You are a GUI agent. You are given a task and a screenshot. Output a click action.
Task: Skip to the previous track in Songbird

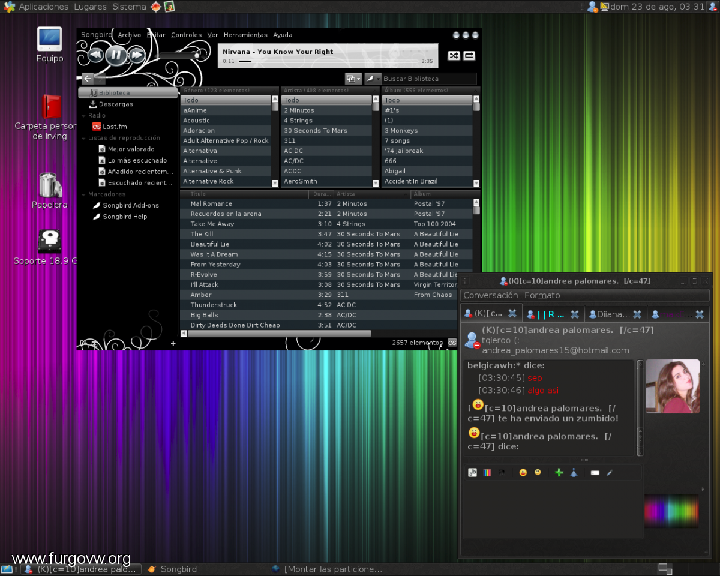pyautogui.click(x=97, y=56)
